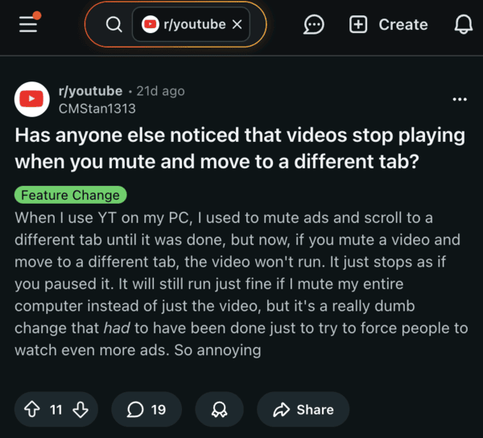Screen dimensions: 483x438
Task: Open the post titled 'Has anyone else noticed'
Action: pyautogui.click(x=240, y=147)
